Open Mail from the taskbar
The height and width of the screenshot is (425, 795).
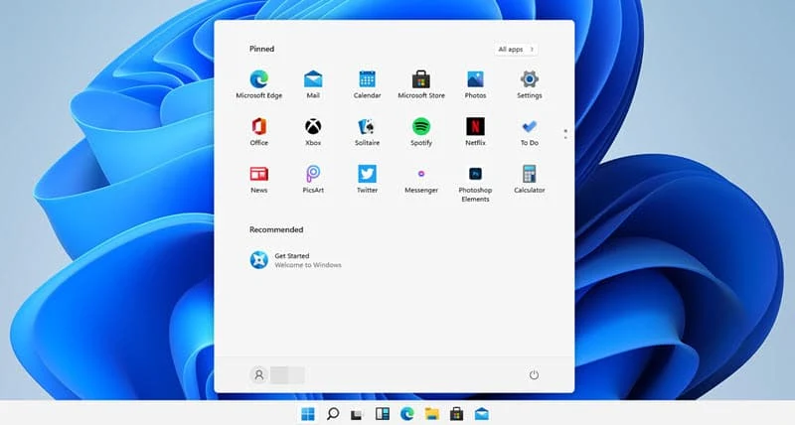tap(482, 414)
